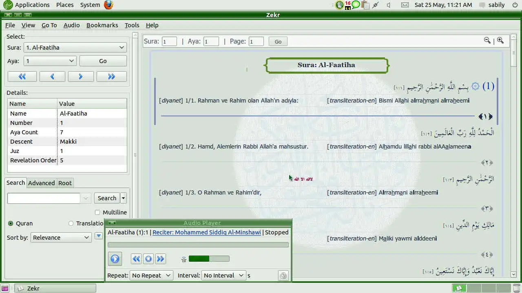
Task: Go to the next aya
Action: coord(81,77)
